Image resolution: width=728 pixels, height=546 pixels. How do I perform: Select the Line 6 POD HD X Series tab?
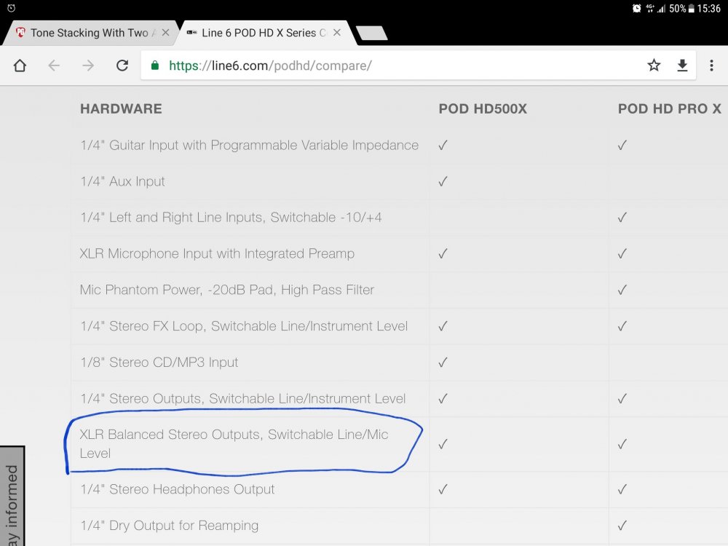pyautogui.click(x=258, y=33)
